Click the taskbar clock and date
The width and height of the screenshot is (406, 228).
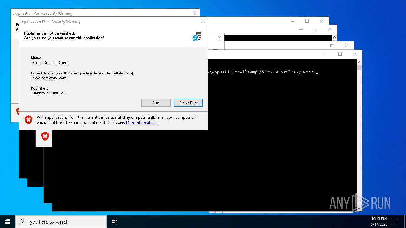pyautogui.click(x=379, y=222)
